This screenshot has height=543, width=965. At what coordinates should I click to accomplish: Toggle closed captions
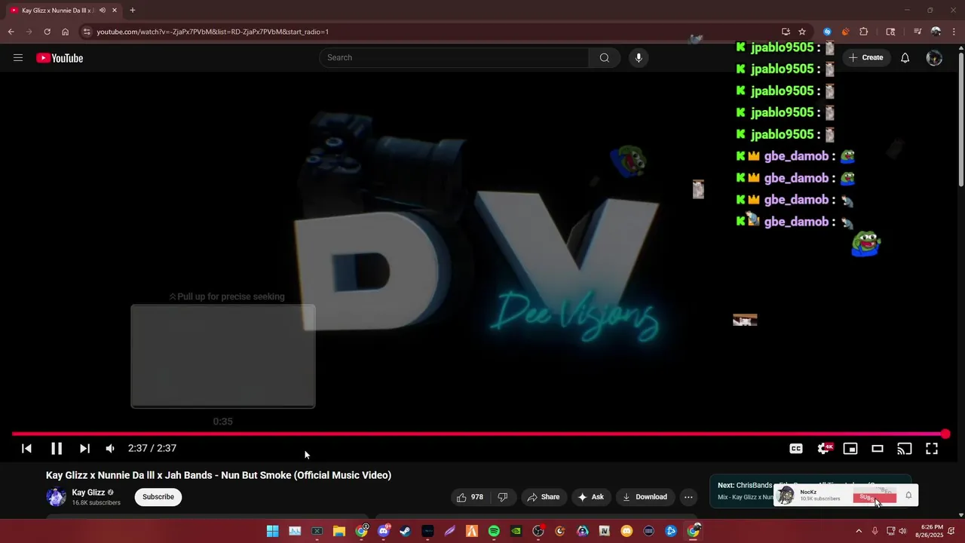pos(796,449)
